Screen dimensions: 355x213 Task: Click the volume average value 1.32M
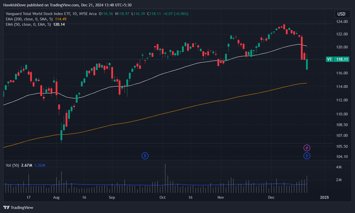[40, 165]
